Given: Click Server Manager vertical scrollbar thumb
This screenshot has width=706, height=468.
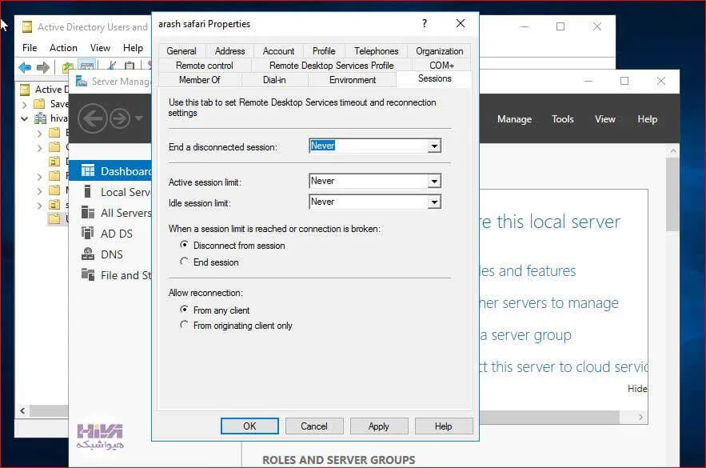Looking at the screenshot, I should (672, 194).
